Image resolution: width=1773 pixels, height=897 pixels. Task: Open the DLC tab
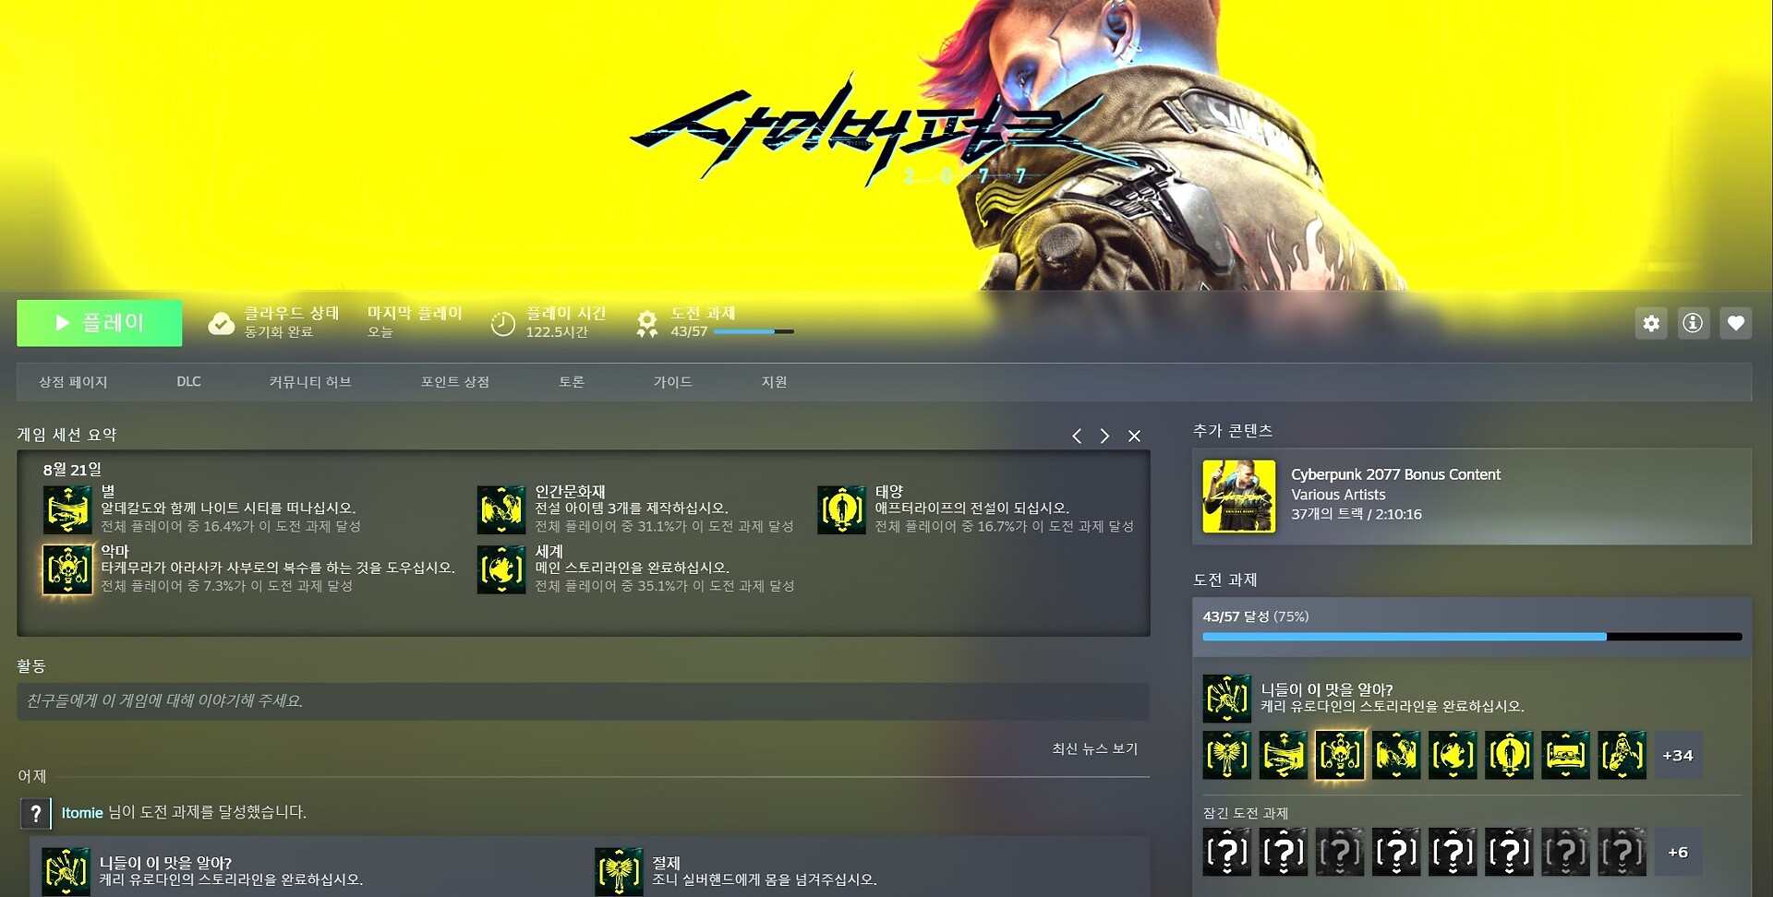pyautogui.click(x=188, y=382)
